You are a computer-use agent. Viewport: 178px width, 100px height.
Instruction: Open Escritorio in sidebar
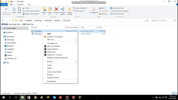pyautogui.click(x=9, y=46)
